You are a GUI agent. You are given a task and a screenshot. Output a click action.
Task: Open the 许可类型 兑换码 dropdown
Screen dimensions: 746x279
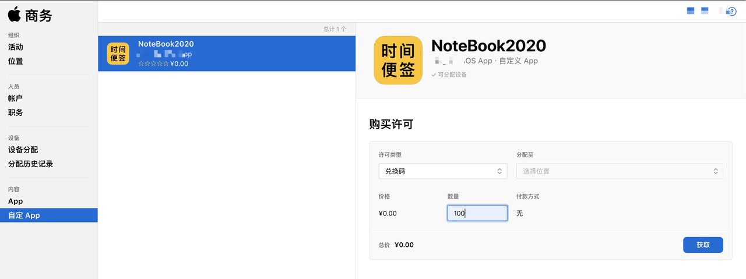tap(443, 171)
